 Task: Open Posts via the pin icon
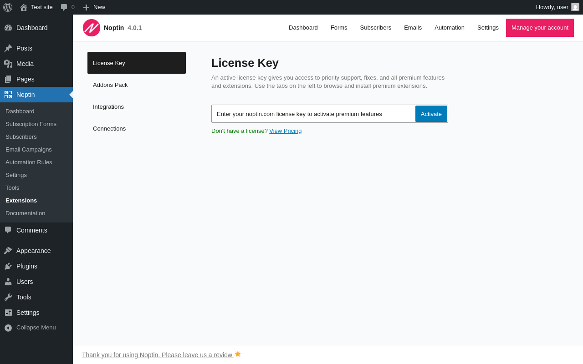pos(8,48)
